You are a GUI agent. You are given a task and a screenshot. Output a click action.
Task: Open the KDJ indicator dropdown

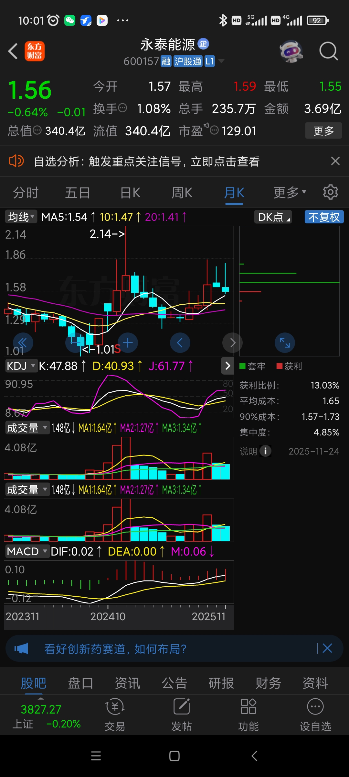[21, 366]
